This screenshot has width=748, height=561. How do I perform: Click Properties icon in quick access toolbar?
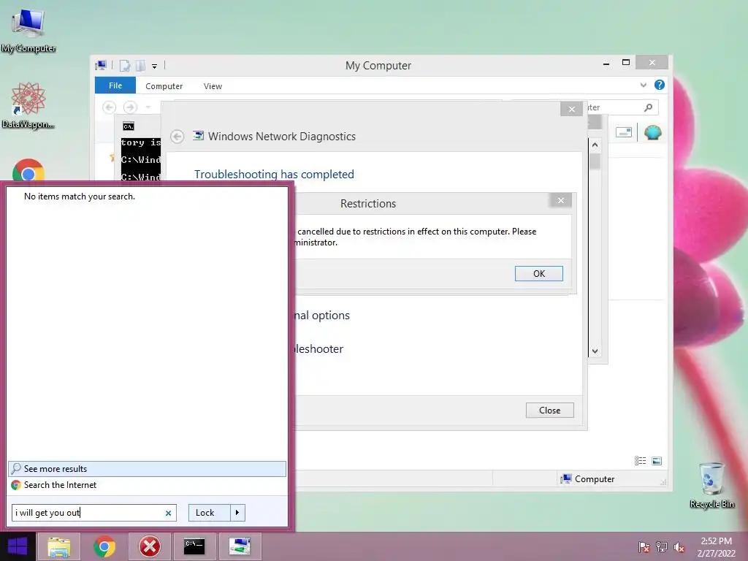125,66
